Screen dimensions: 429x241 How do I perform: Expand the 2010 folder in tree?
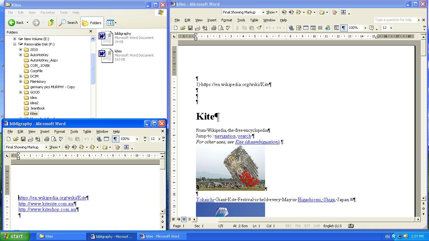(21, 50)
